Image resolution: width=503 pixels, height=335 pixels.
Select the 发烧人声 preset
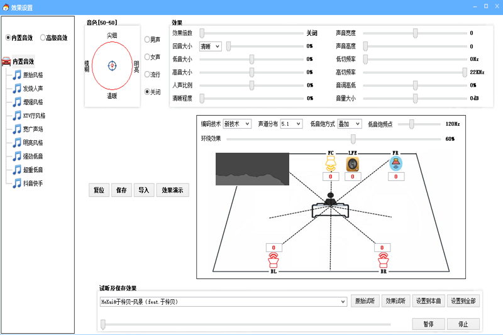pos(33,89)
